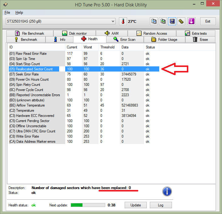The image size is (222, 214).
Task: Select the (C2) Temperature row
Action: tap(84, 111)
